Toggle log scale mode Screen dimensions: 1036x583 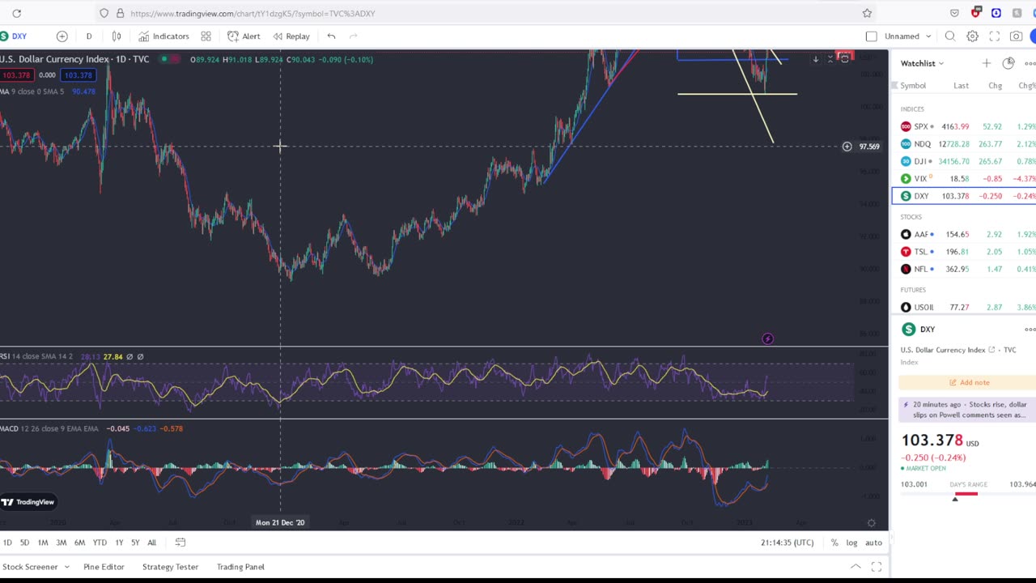851,543
